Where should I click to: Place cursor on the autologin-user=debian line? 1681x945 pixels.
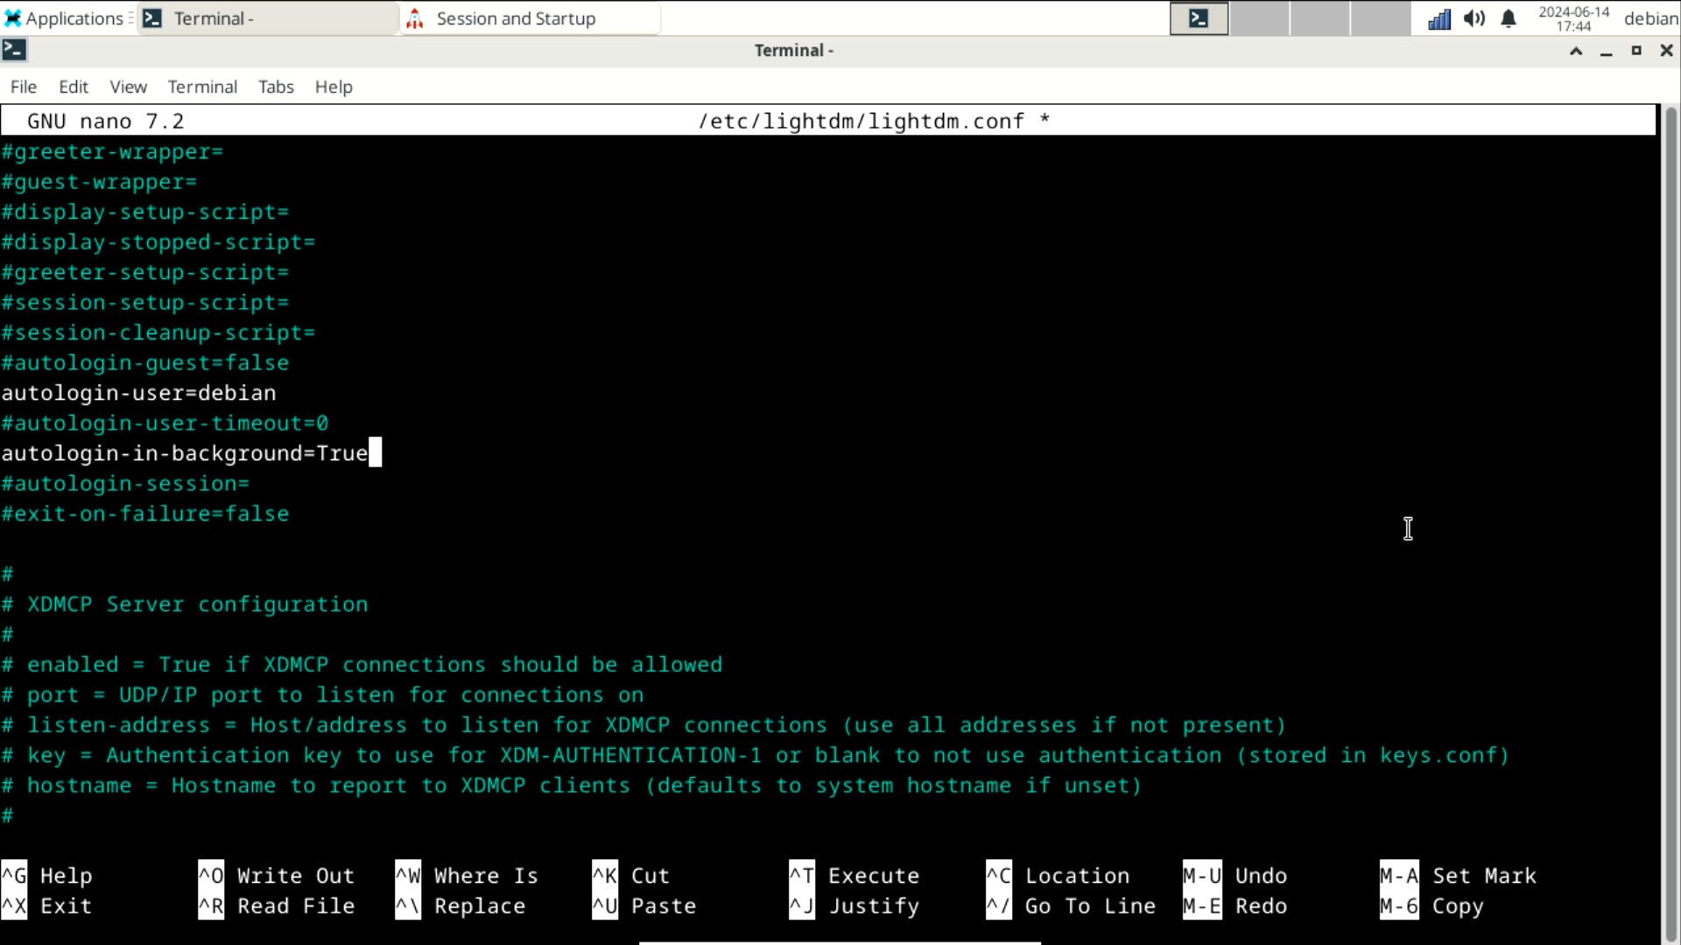(x=138, y=393)
